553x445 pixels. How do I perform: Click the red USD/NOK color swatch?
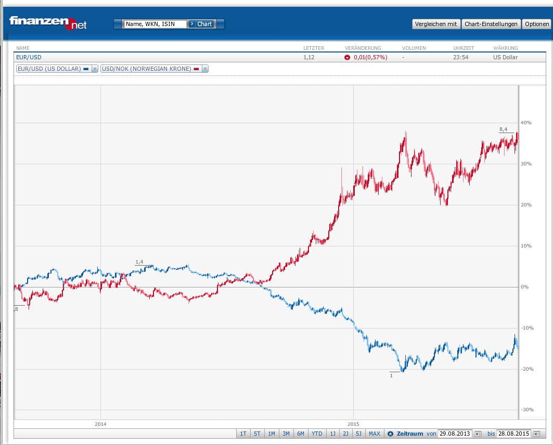coord(197,69)
